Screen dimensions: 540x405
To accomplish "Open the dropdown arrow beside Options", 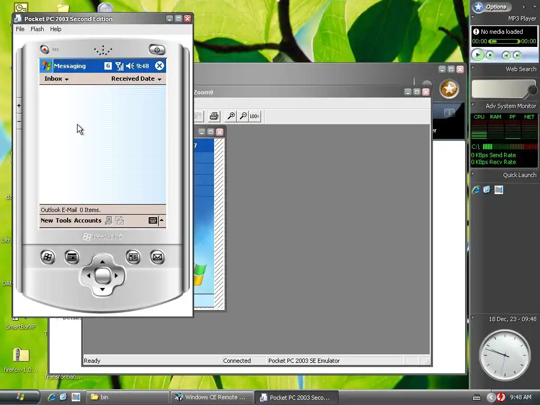I will click(x=535, y=7).
